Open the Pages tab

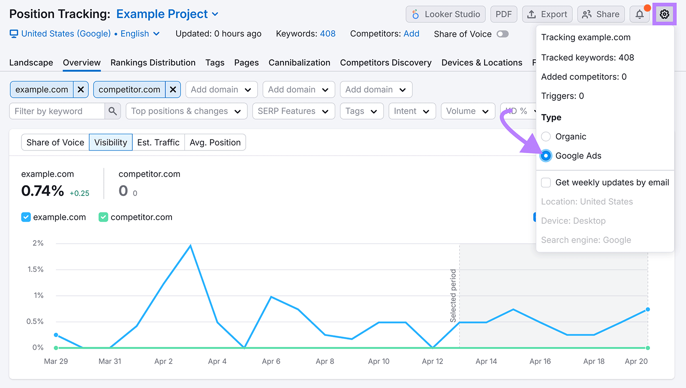pos(247,63)
